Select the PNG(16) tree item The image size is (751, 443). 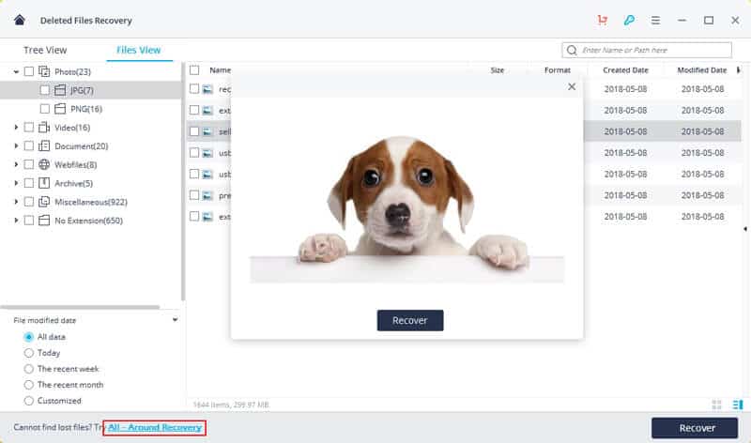(86, 109)
